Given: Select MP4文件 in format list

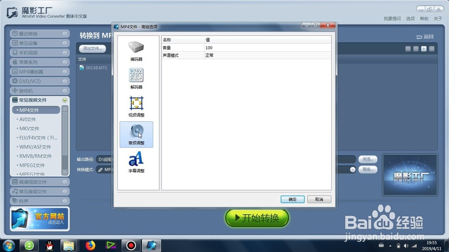Looking at the screenshot, I should coord(36,110).
